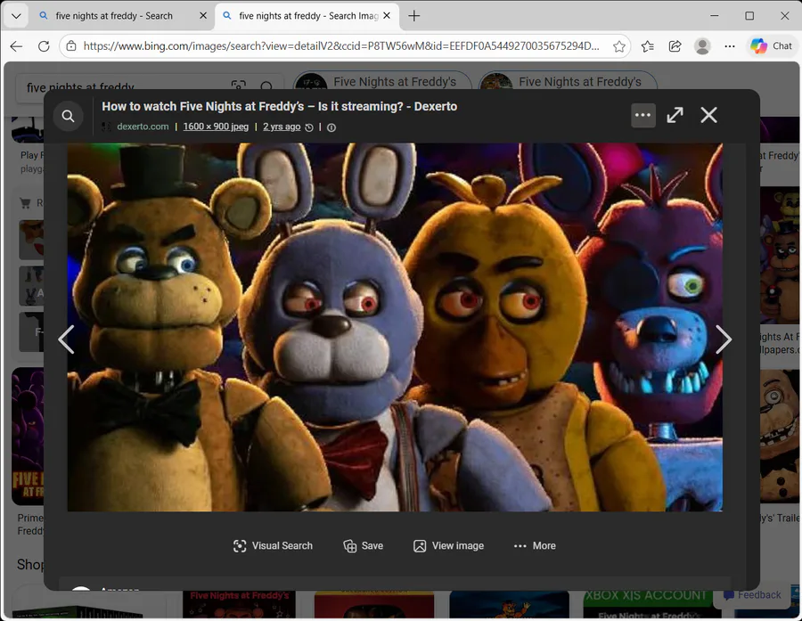Go back to previous page
This screenshot has height=621, width=802.
click(x=16, y=46)
